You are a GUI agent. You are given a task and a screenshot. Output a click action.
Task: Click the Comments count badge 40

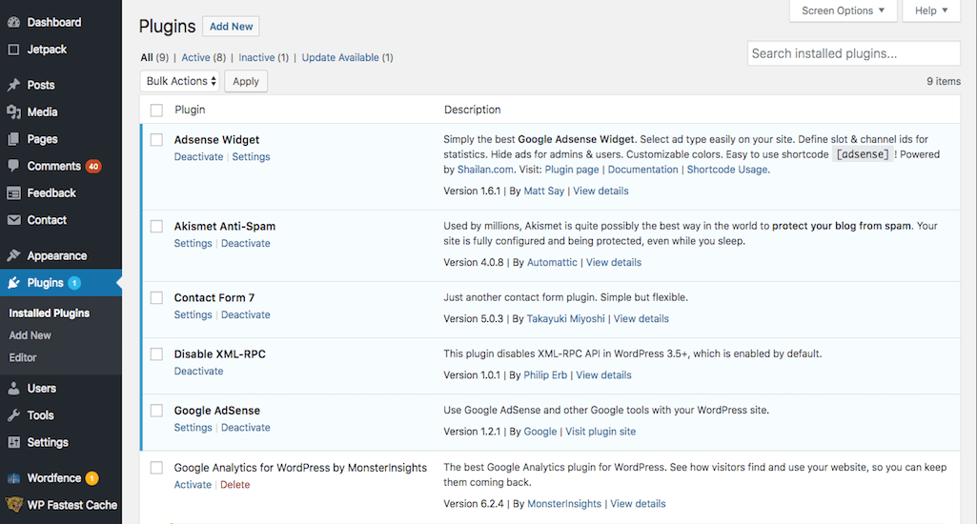(x=93, y=167)
